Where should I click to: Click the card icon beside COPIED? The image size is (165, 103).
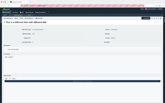152,18
